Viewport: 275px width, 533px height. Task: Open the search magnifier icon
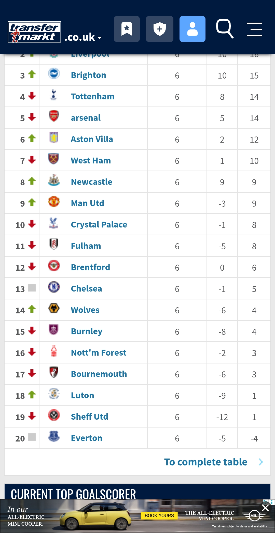pos(225,28)
